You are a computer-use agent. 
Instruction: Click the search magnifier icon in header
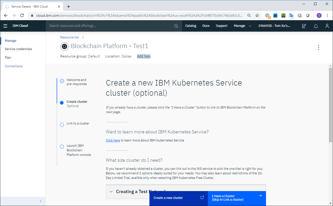[x=176, y=26]
